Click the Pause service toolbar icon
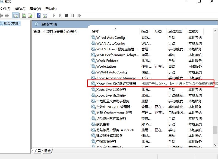 (72, 16)
